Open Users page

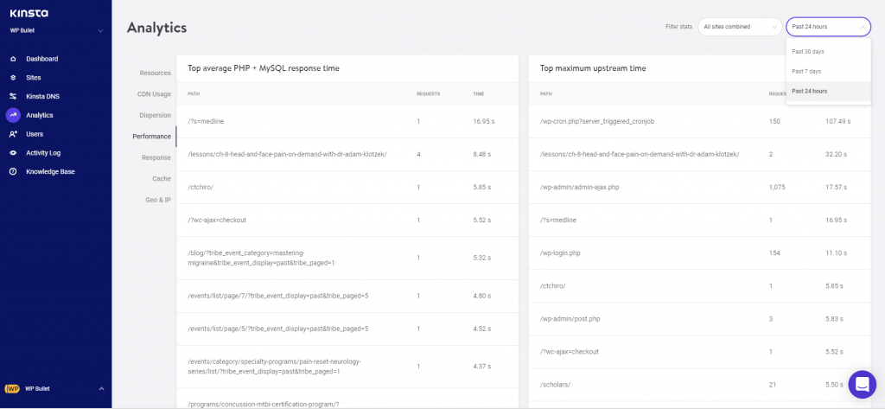35,134
